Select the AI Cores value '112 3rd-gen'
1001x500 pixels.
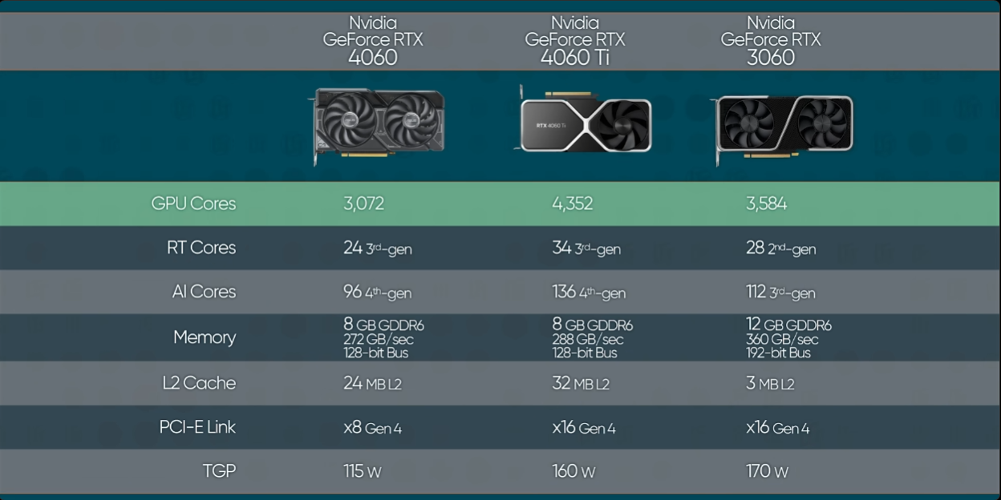tap(781, 292)
